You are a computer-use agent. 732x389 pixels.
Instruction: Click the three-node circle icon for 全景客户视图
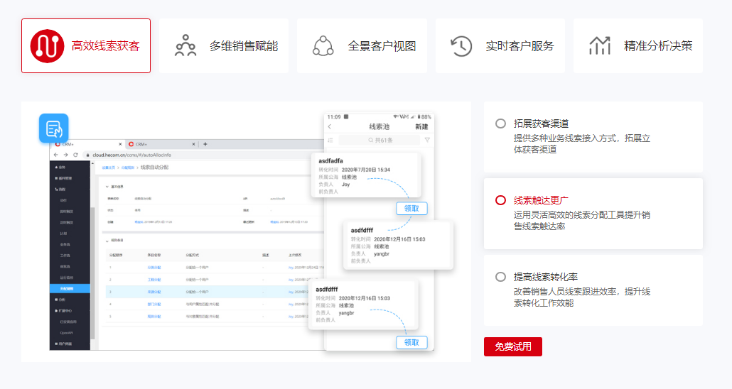(323, 45)
